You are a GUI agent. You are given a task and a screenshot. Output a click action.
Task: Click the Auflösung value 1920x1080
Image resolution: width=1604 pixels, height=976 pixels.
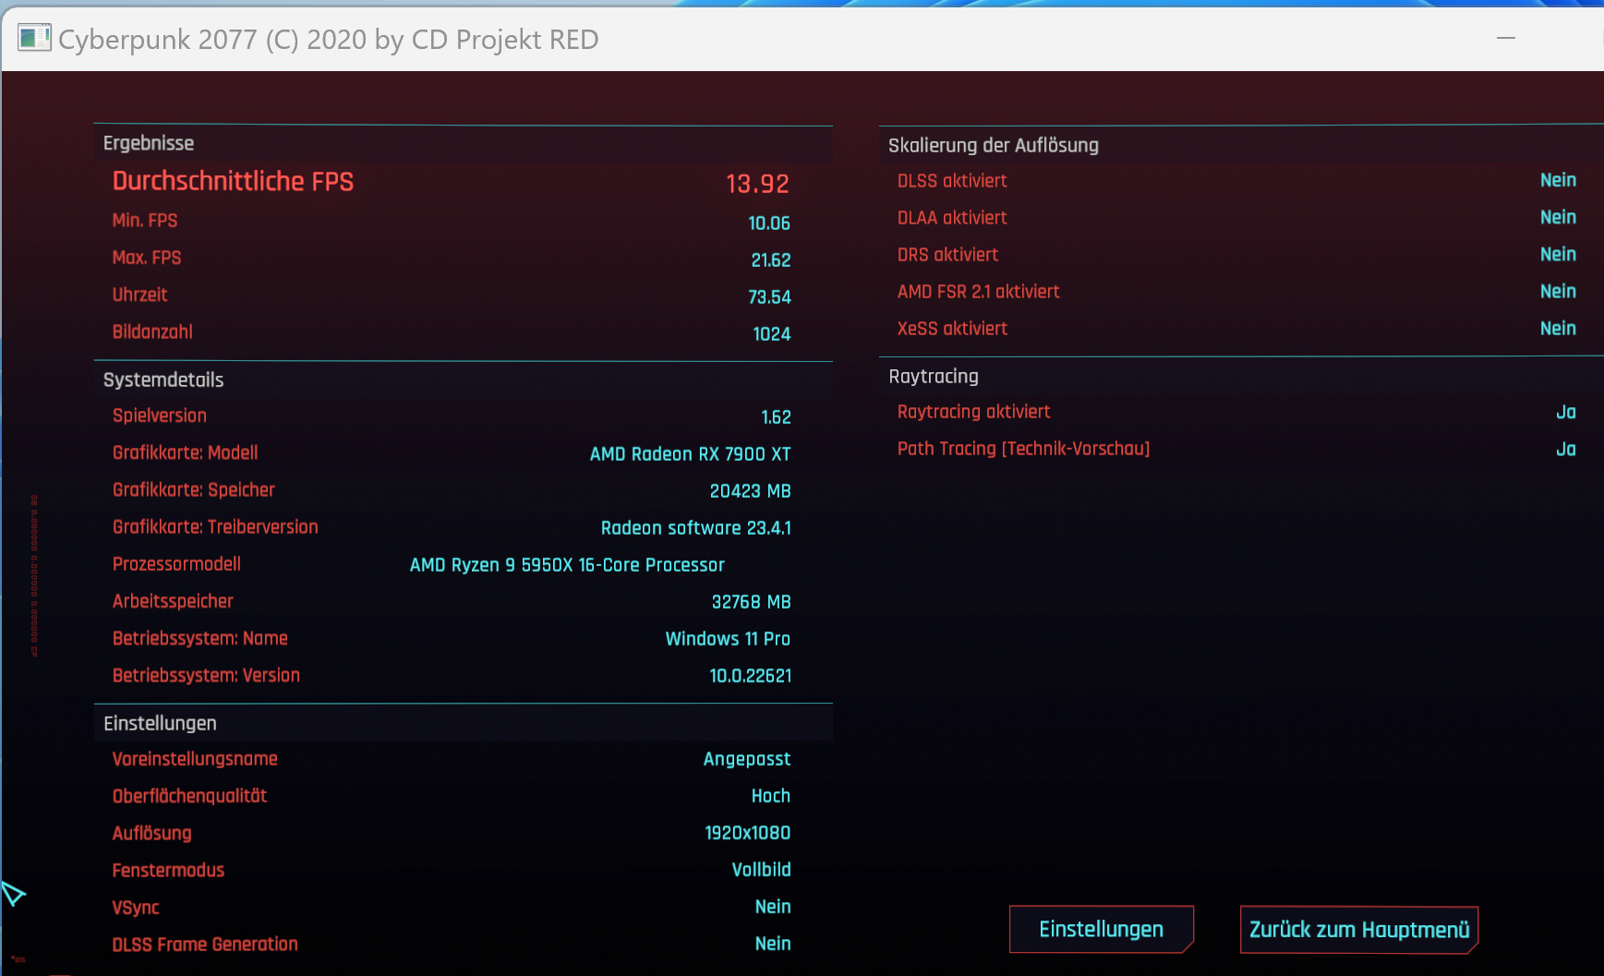click(x=747, y=833)
